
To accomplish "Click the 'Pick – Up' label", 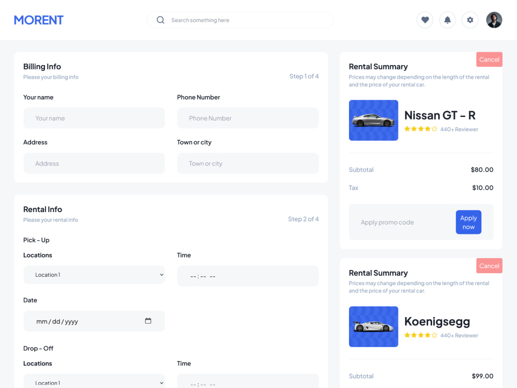I will click(36, 240).
